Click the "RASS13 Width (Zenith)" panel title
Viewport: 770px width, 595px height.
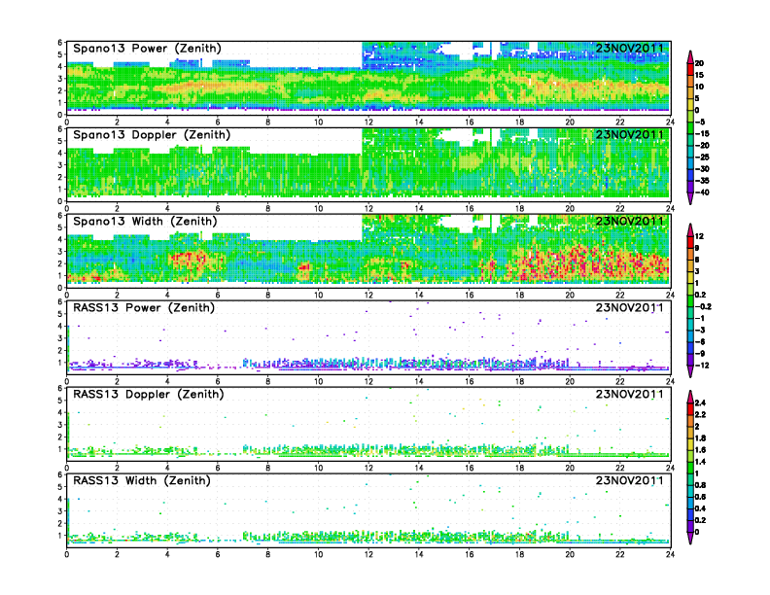(141, 480)
